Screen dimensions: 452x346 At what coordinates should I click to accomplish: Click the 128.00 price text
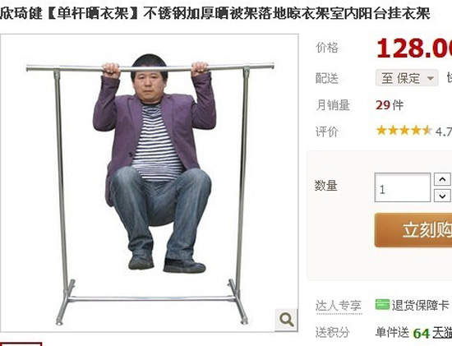coord(414,48)
